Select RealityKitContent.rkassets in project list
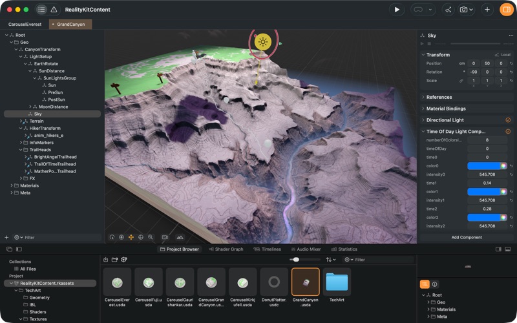Image resolution: width=517 pixels, height=323 pixels. [x=50, y=283]
